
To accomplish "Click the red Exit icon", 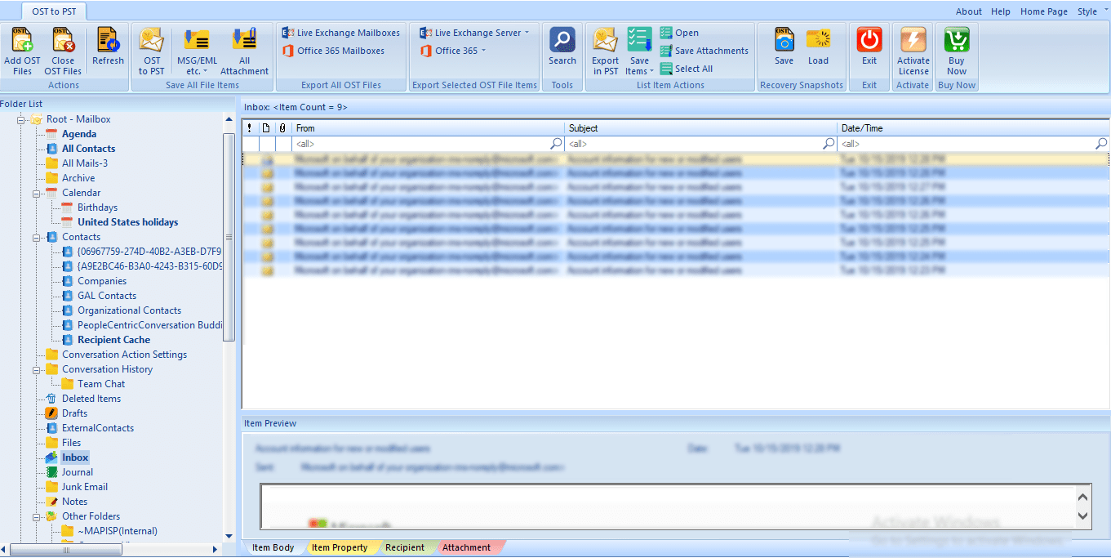I will (869, 40).
